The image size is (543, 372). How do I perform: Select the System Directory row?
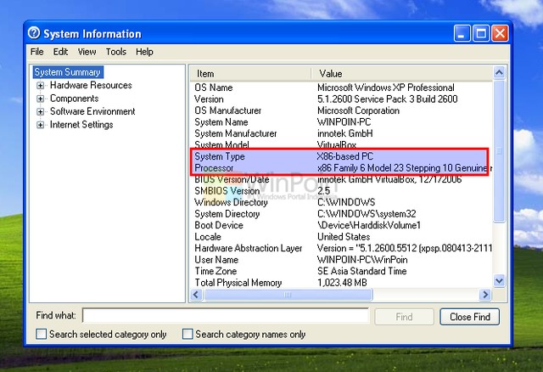click(341, 213)
